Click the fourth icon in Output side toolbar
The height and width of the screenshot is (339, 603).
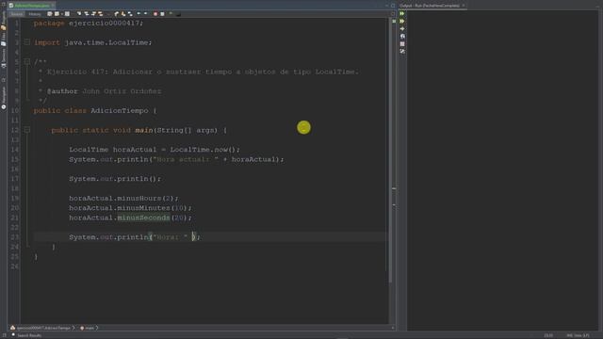click(x=402, y=36)
